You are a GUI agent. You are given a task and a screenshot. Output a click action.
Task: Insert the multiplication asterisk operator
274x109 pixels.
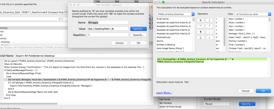[209, 26]
